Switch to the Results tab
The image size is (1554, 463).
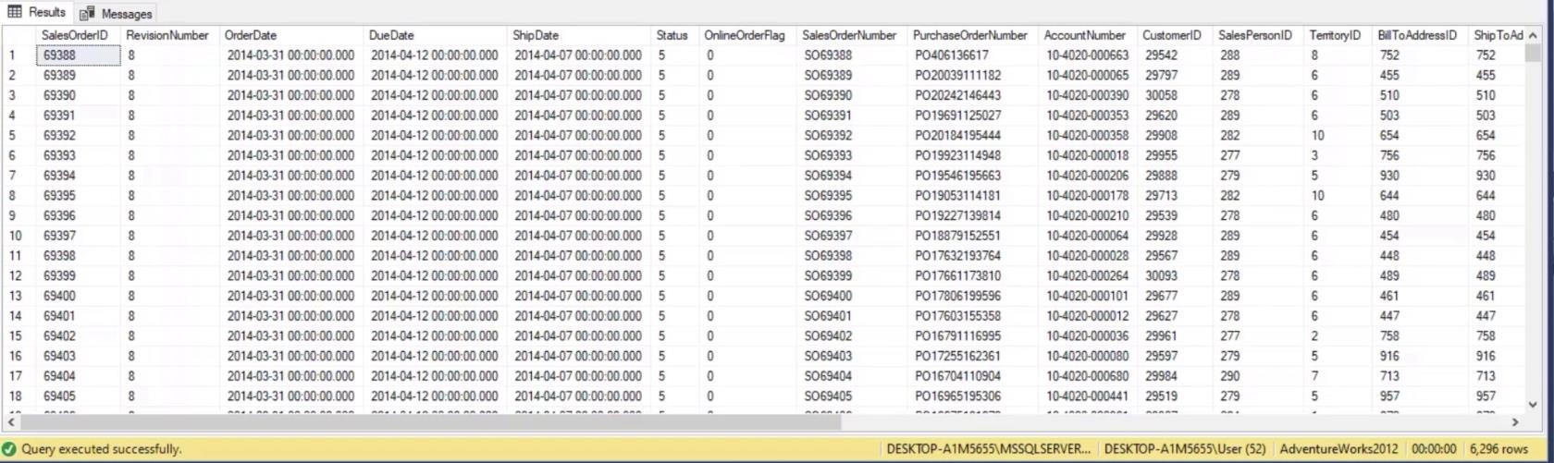point(38,13)
